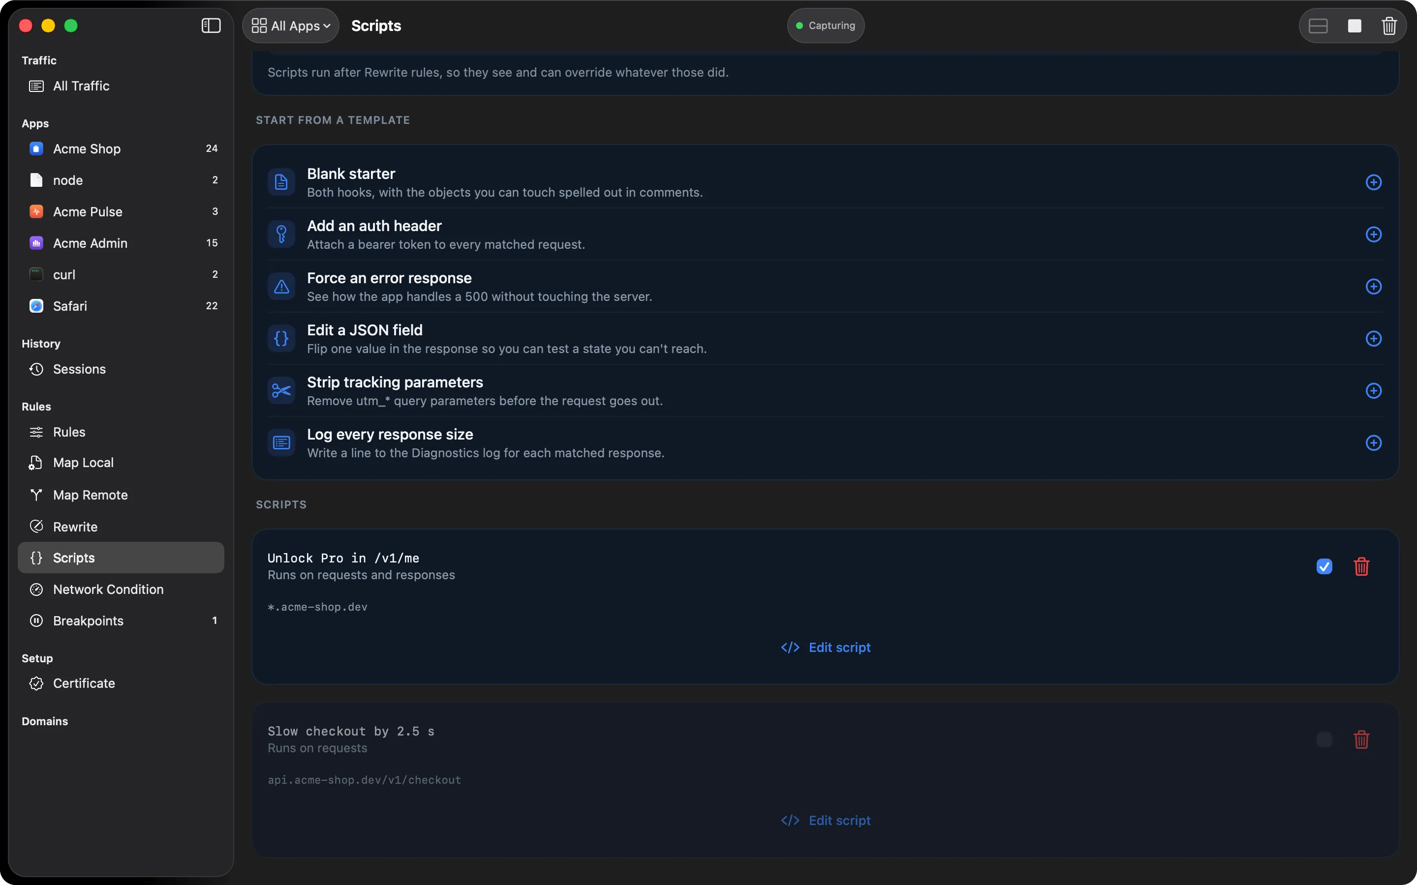Add Blank starter template plus icon
Viewport: 1417px width, 885px height.
[x=1374, y=182]
